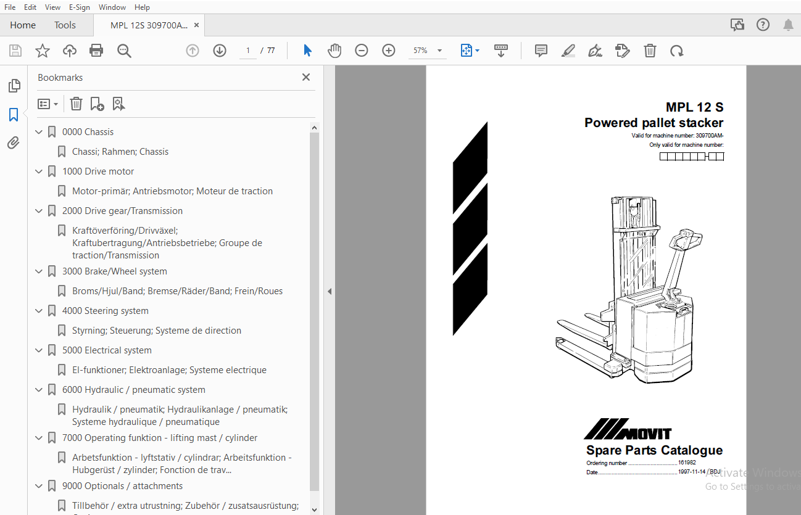Toggle the Bookmarks side panel
The height and width of the screenshot is (515, 801).
(14, 114)
